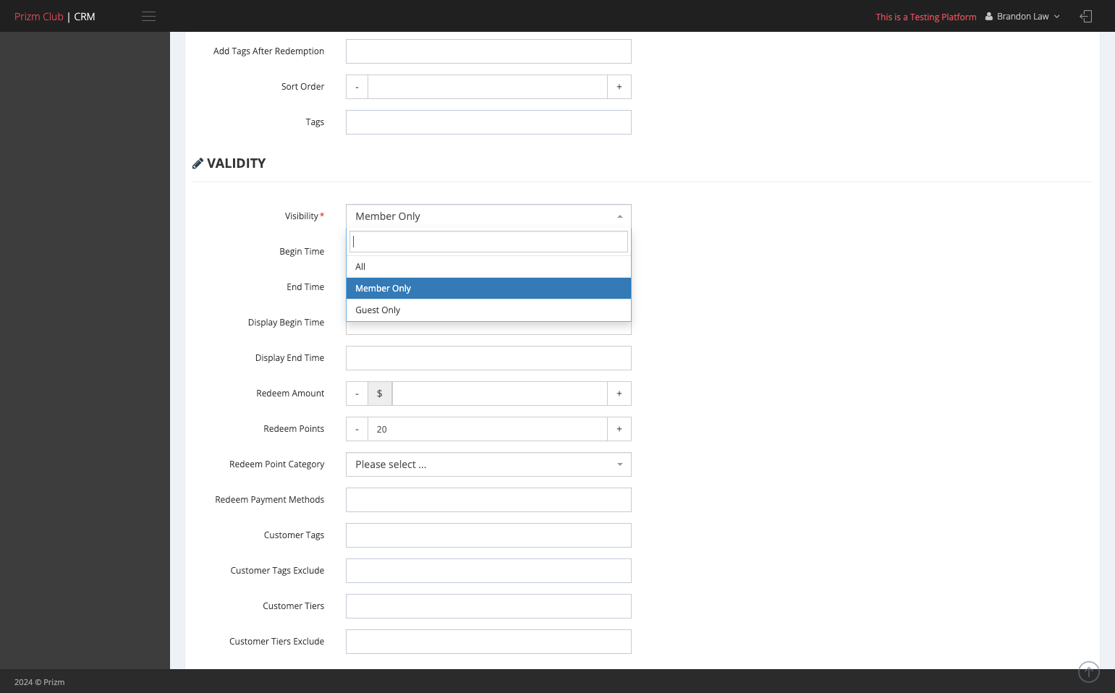Toggle the sidebar hamburger menu
The width and height of the screenshot is (1115, 693).
pyautogui.click(x=149, y=17)
